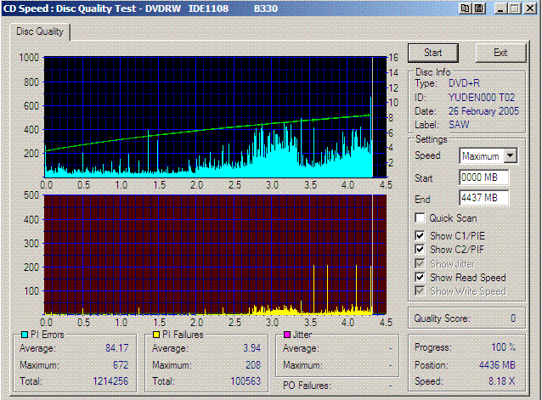542x400 pixels.
Task: Select the Disc Quality tab
Action: [x=40, y=31]
